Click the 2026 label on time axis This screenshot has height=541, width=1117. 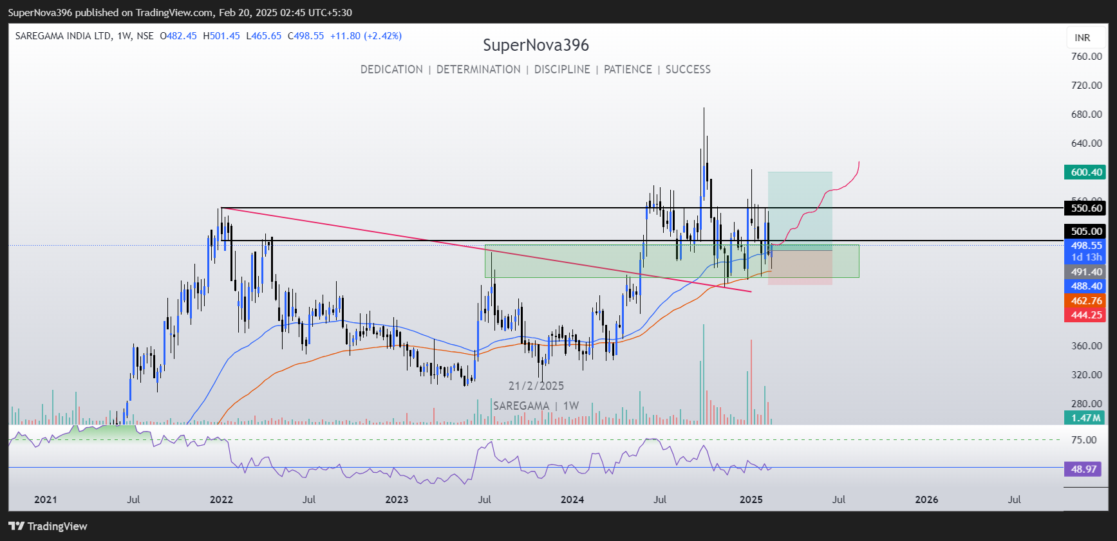point(926,499)
